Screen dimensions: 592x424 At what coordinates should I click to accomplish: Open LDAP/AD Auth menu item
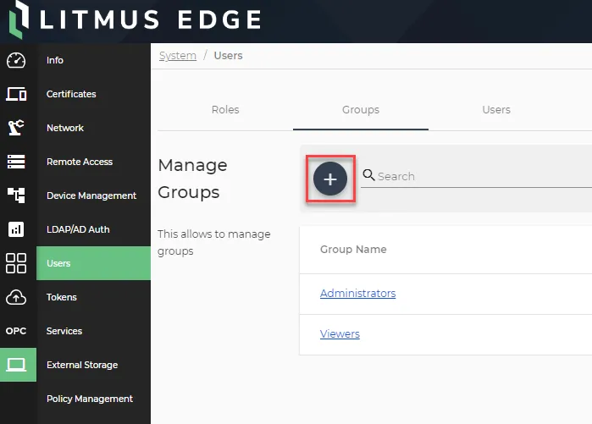[93, 229]
